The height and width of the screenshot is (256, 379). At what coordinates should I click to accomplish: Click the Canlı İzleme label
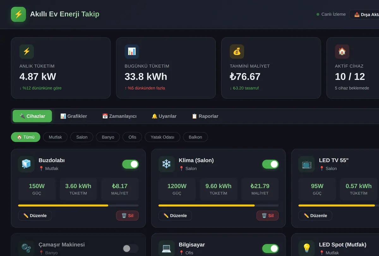tap(334, 14)
